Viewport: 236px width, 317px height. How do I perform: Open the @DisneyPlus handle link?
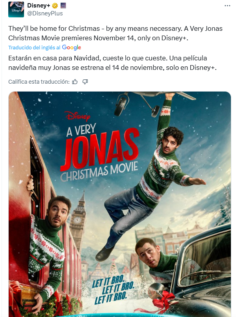pyautogui.click(x=45, y=13)
